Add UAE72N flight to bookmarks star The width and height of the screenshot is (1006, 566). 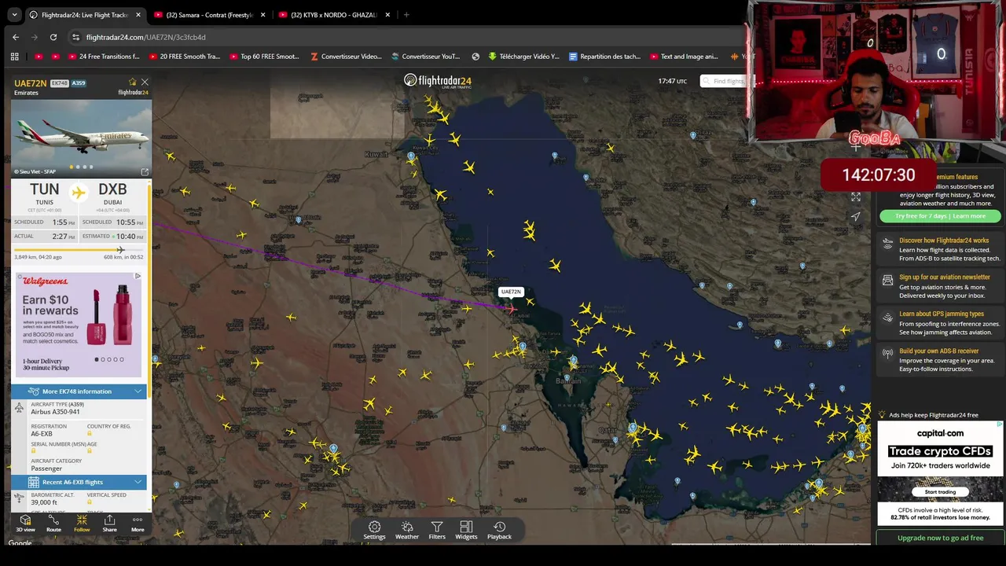(133, 82)
